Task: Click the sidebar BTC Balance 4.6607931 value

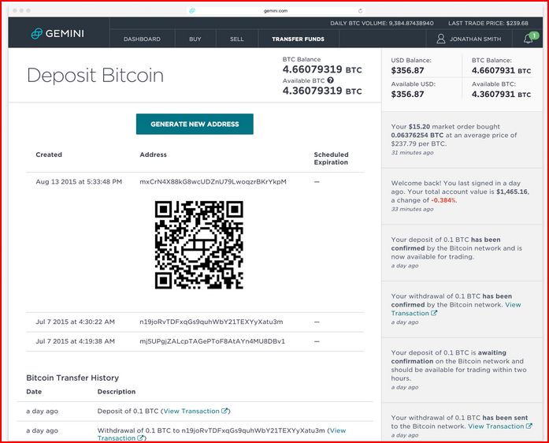Action: [501, 70]
